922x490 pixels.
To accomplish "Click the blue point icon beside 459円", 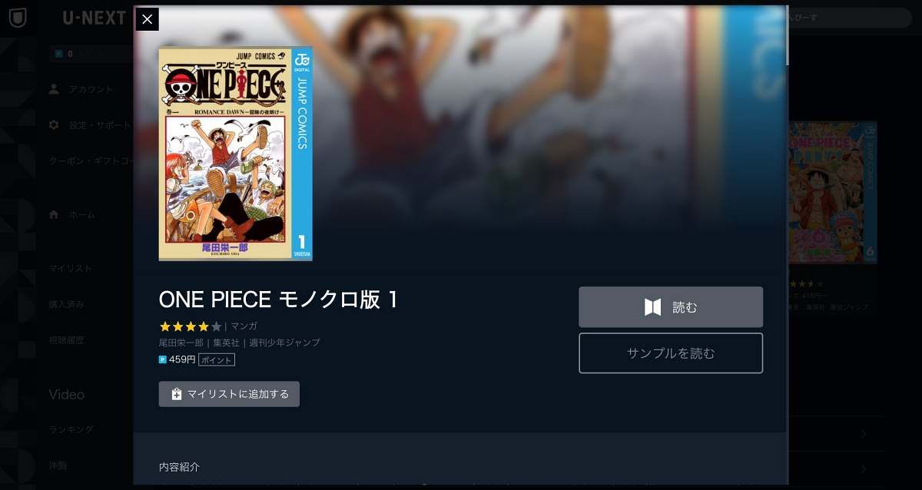I will tap(163, 359).
